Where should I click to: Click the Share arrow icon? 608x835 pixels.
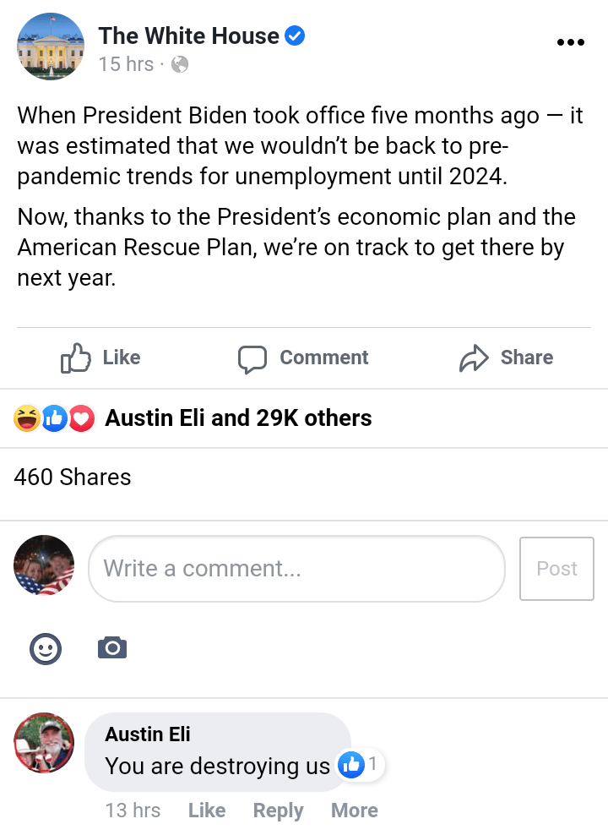point(474,358)
